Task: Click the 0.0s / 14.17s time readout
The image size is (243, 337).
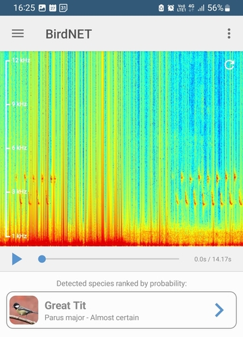Action: coord(213,259)
